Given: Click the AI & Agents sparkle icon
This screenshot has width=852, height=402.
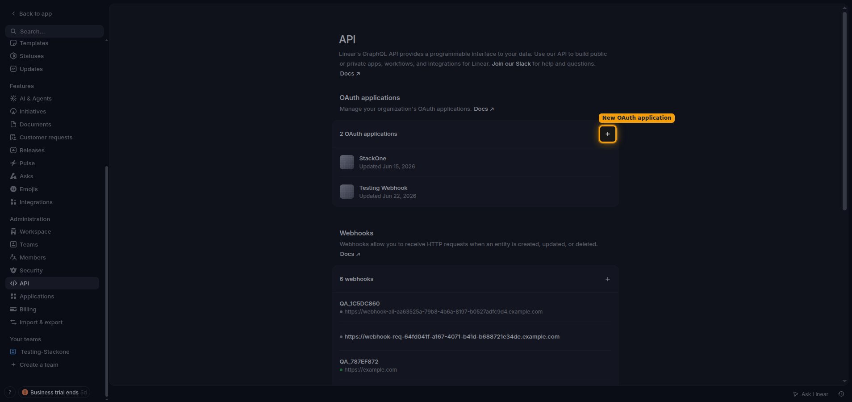Looking at the screenshot, I should click(13, 99).
